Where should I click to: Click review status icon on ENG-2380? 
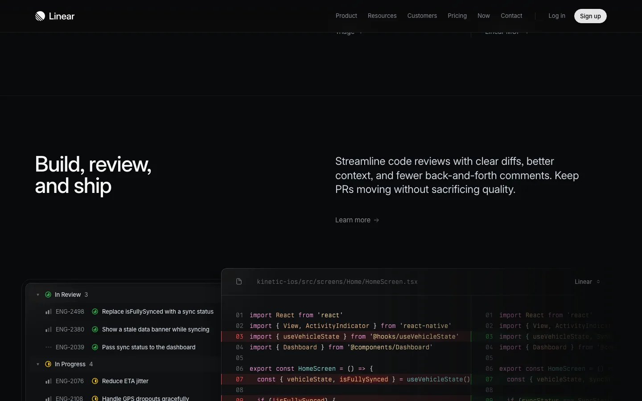tap(95, 329)
